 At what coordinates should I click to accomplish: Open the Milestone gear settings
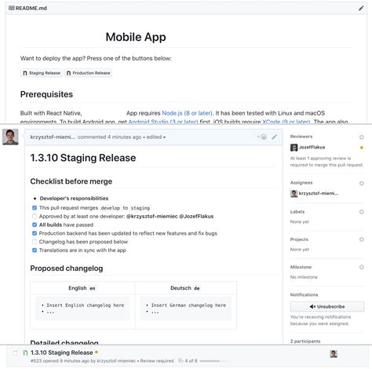coord(362,267)
